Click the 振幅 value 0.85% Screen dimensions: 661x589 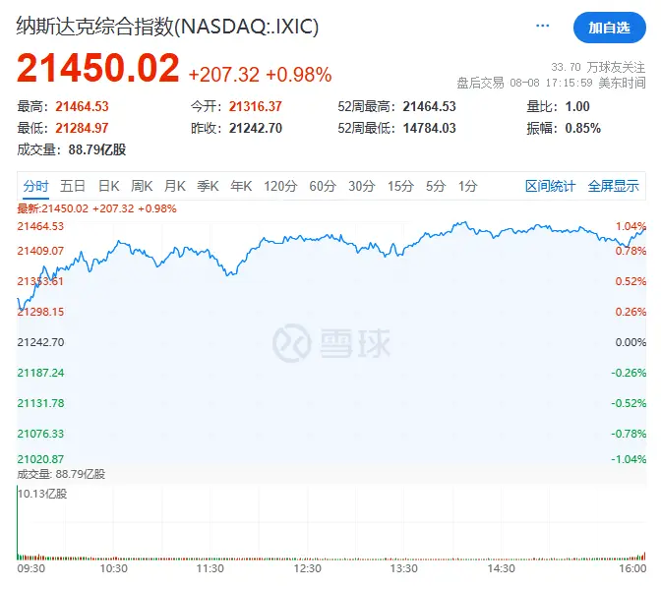click(583, 128)
